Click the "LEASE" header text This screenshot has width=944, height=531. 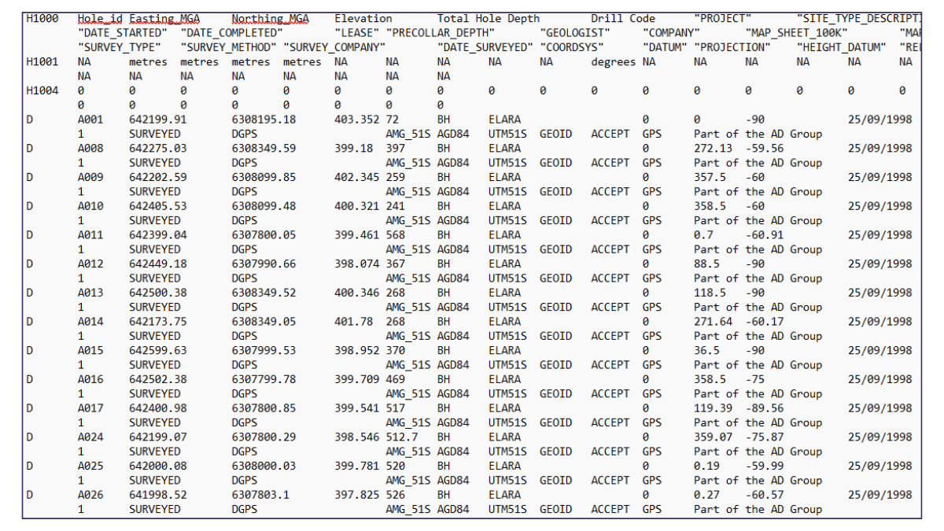pos(357,33)
